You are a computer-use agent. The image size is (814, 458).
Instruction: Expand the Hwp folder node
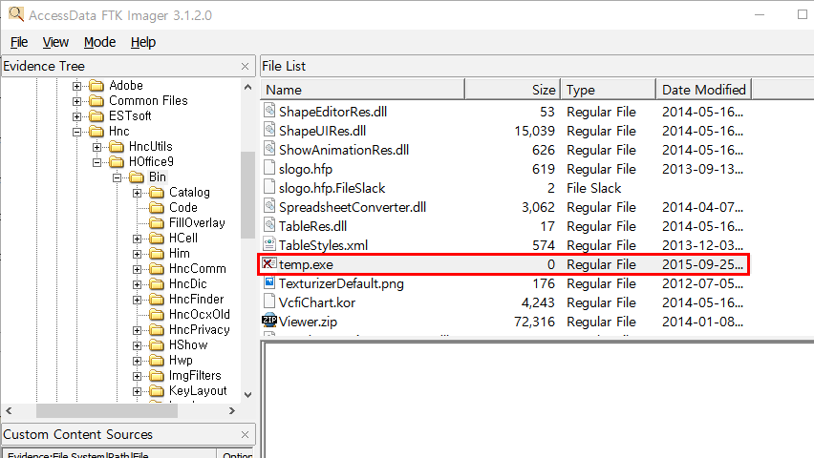[x=137, y=361]
